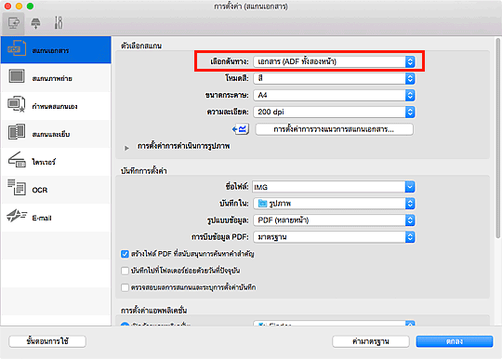Click the green zoom window button
The width and height of the screenshot is (502, 359).
30,7
